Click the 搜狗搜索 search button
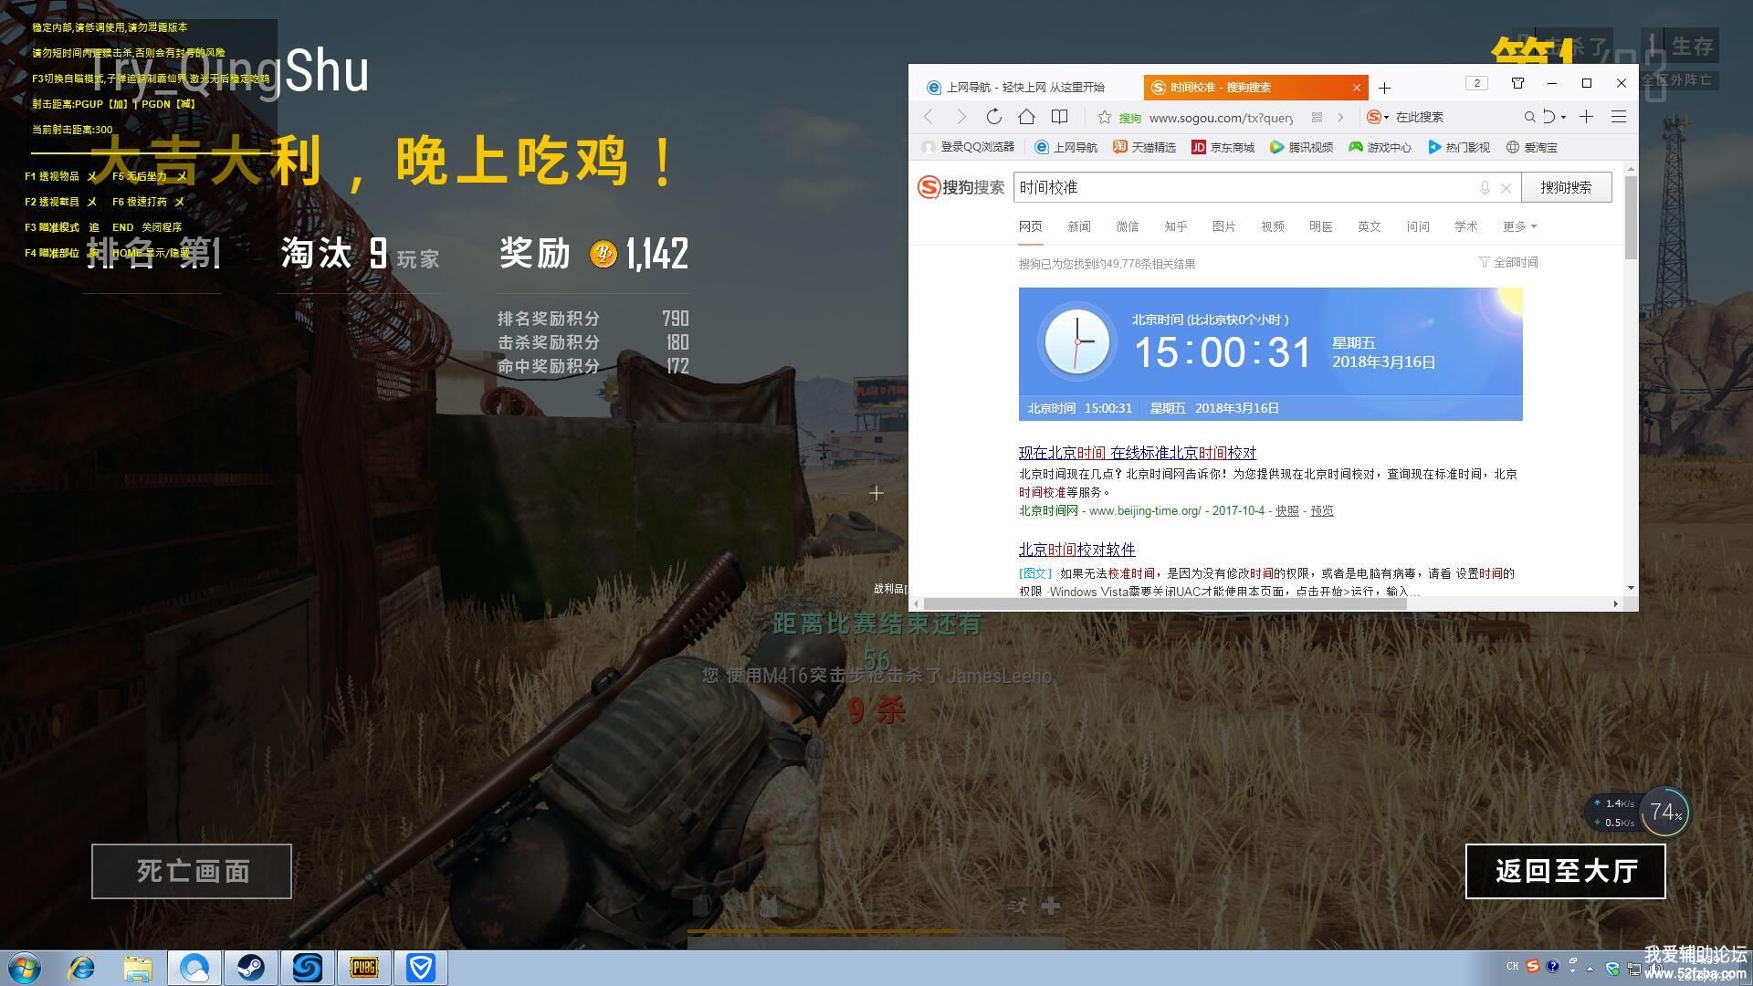 click(1566, 187)
